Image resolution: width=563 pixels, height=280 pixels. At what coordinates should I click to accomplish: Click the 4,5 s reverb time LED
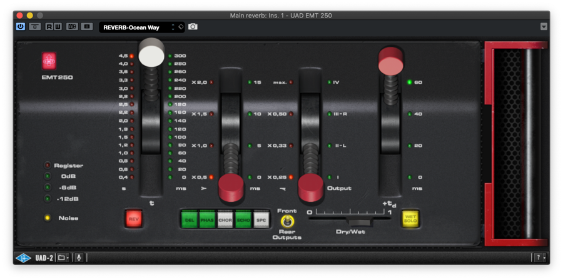click(x=132, y=56)
